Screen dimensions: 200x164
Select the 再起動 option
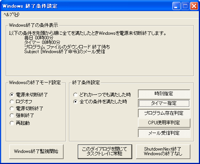[x=20, y=123]
